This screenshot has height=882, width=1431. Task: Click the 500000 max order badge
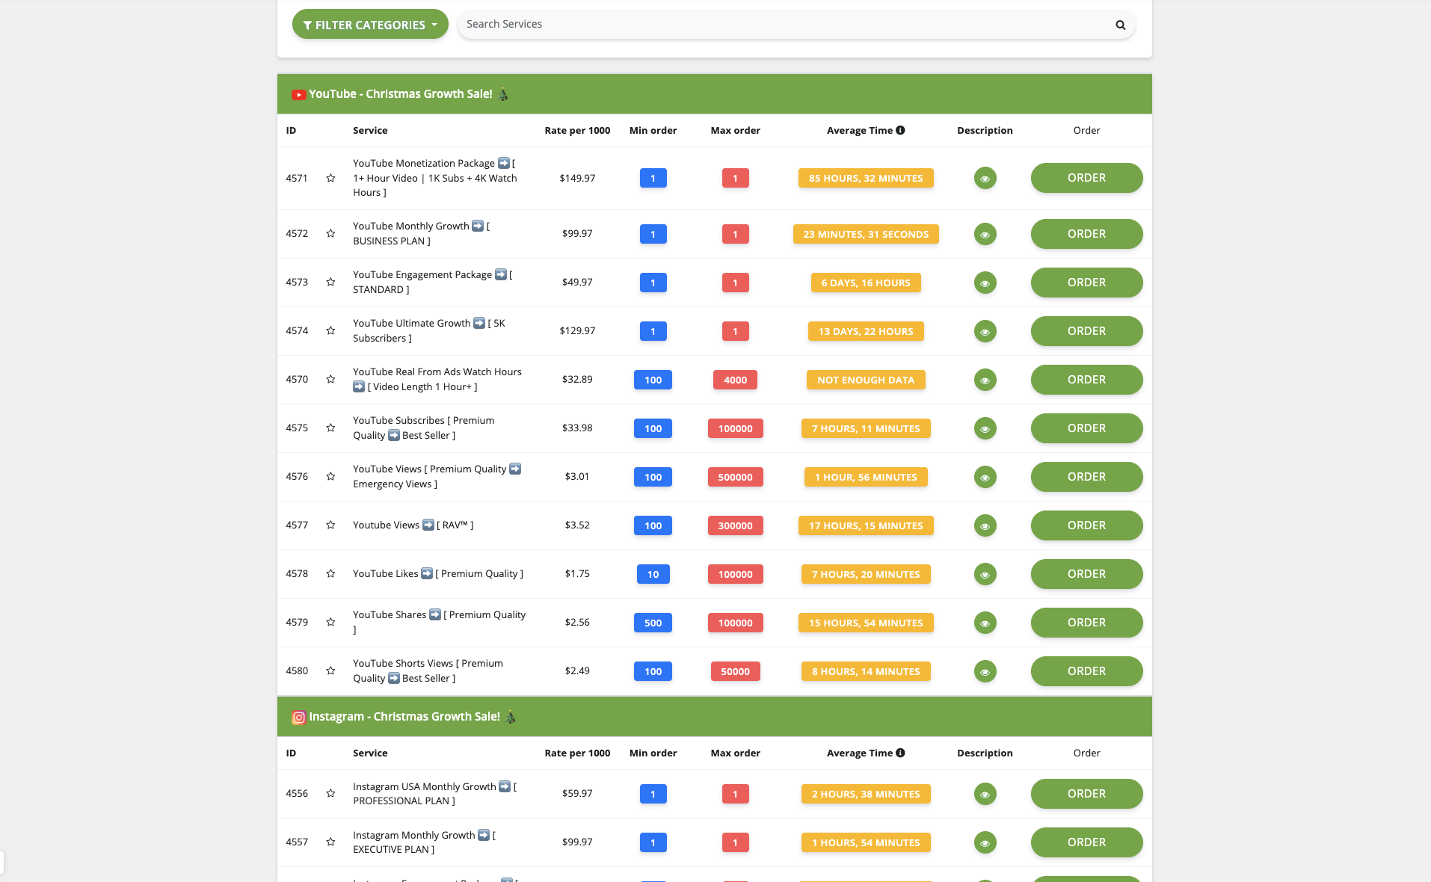point(735,477)
